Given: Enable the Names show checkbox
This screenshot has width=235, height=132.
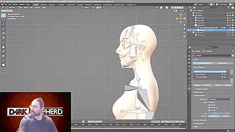Looking at the screenshot, I should point(209,102).
